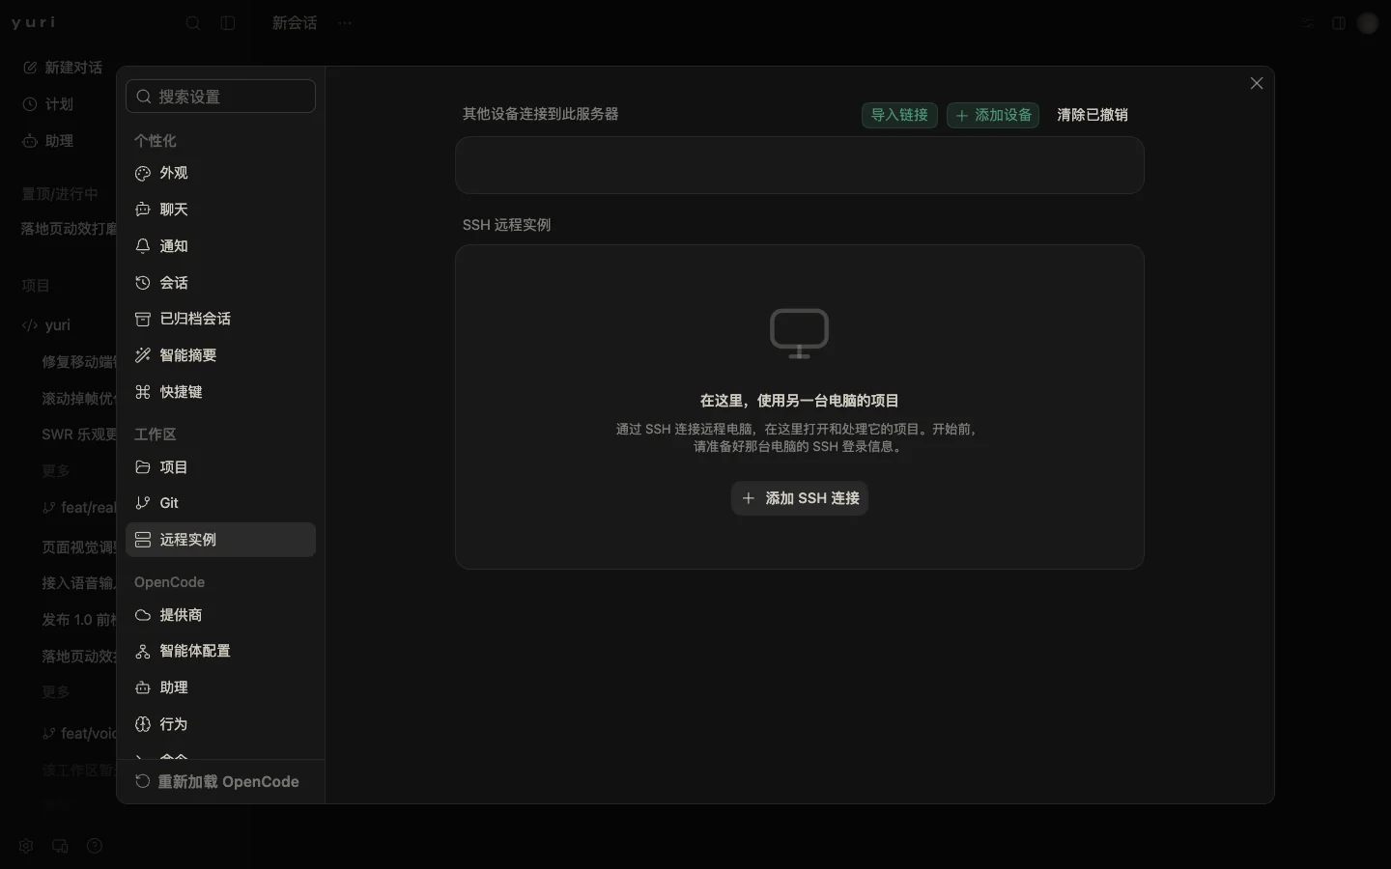This screenshot has height=869, width=1391.
Task: Click 助理 in the main left sidebar
Action: tap(59, 141)
